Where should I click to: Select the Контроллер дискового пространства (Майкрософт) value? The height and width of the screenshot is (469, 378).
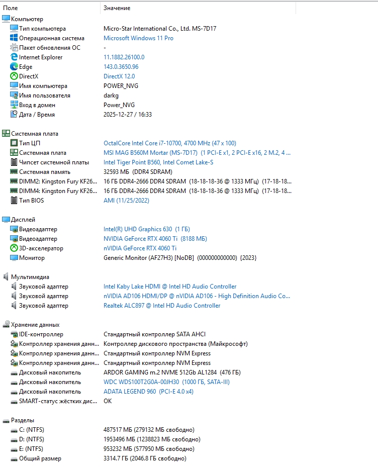175,344
